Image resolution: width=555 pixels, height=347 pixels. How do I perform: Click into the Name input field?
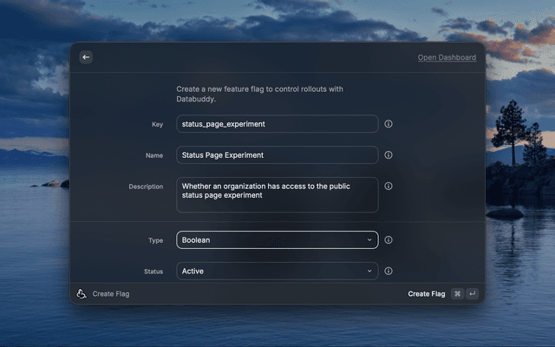click(x=277, y=155)
